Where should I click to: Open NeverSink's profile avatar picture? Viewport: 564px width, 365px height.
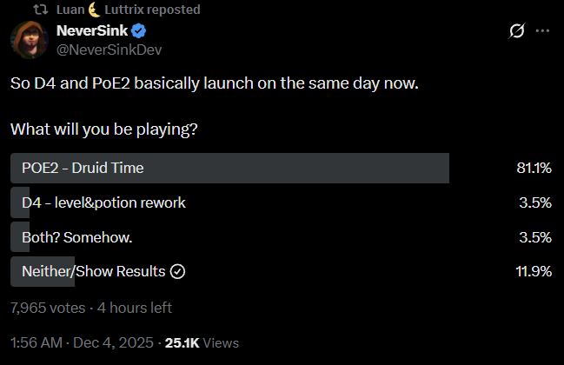29,40
